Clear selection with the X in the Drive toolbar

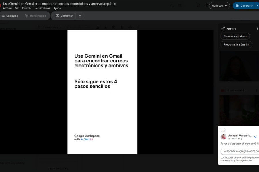coord(39,27)
